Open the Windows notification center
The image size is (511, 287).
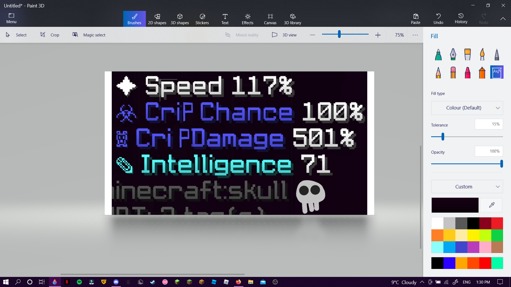(500, 282)
